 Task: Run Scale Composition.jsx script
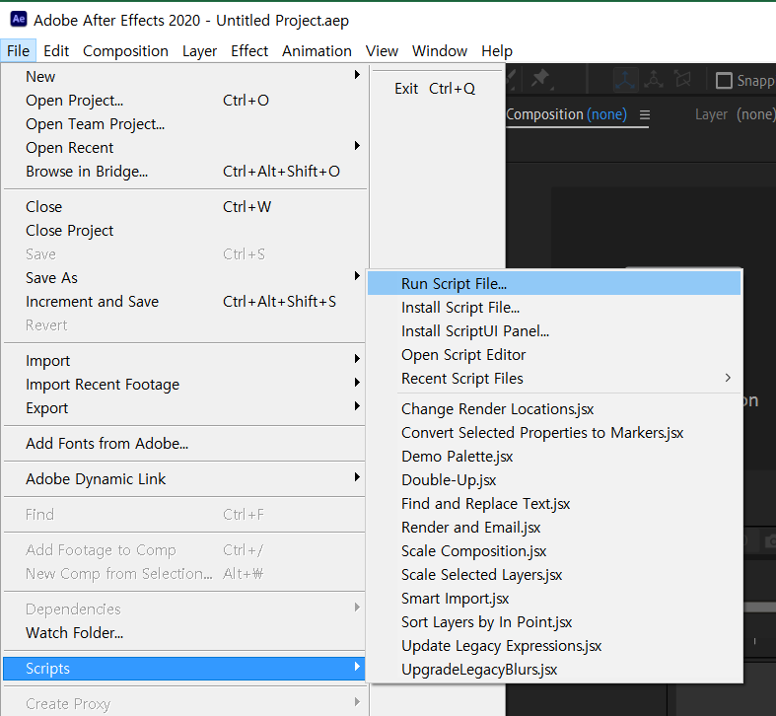coord(554,551)
